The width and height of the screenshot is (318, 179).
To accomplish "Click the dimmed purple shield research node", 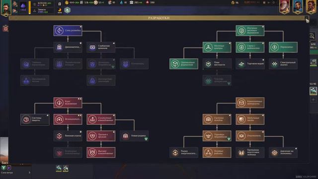I will tap(134, 64).
